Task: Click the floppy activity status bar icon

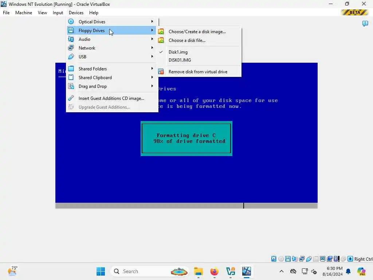Action: pyautogui.click(x=288, y=259)
